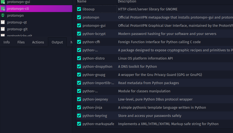233x133 pixels.
Task: Sort the list by the Name column header
Action: pyautogui.click(x=81, y=1)
